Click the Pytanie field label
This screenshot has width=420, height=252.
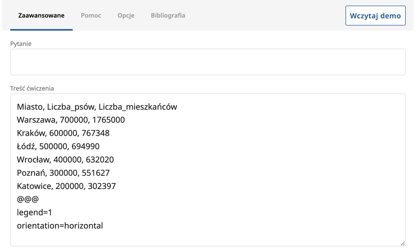pyautogui.click(x=21, y=44)
